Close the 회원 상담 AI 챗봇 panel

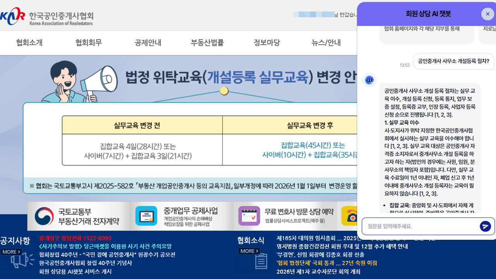pos(487,14)
